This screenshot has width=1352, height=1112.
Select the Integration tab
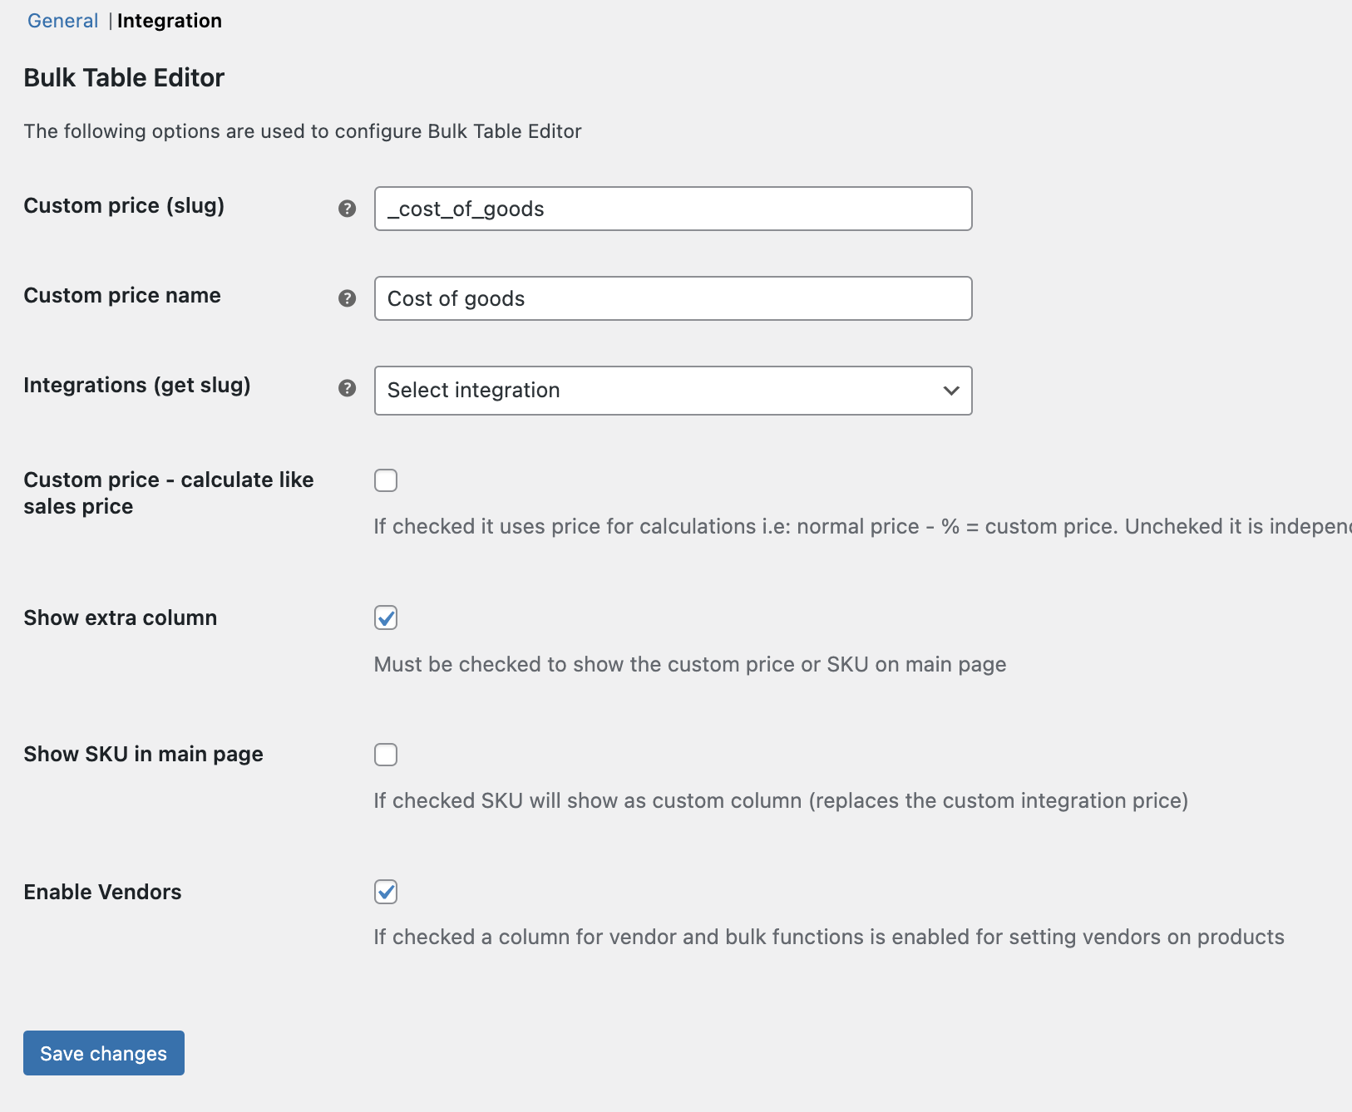170,21
